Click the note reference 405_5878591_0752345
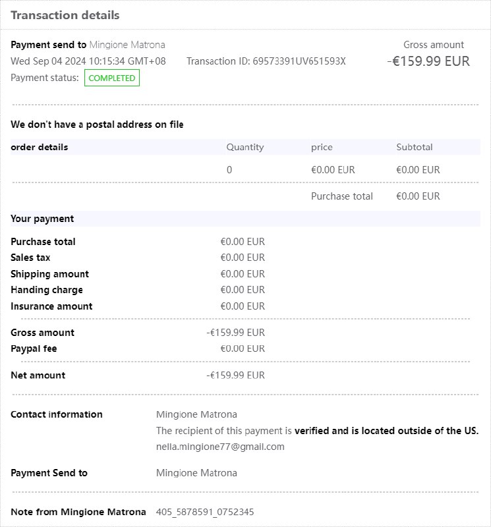 click(x=205, y=512)
